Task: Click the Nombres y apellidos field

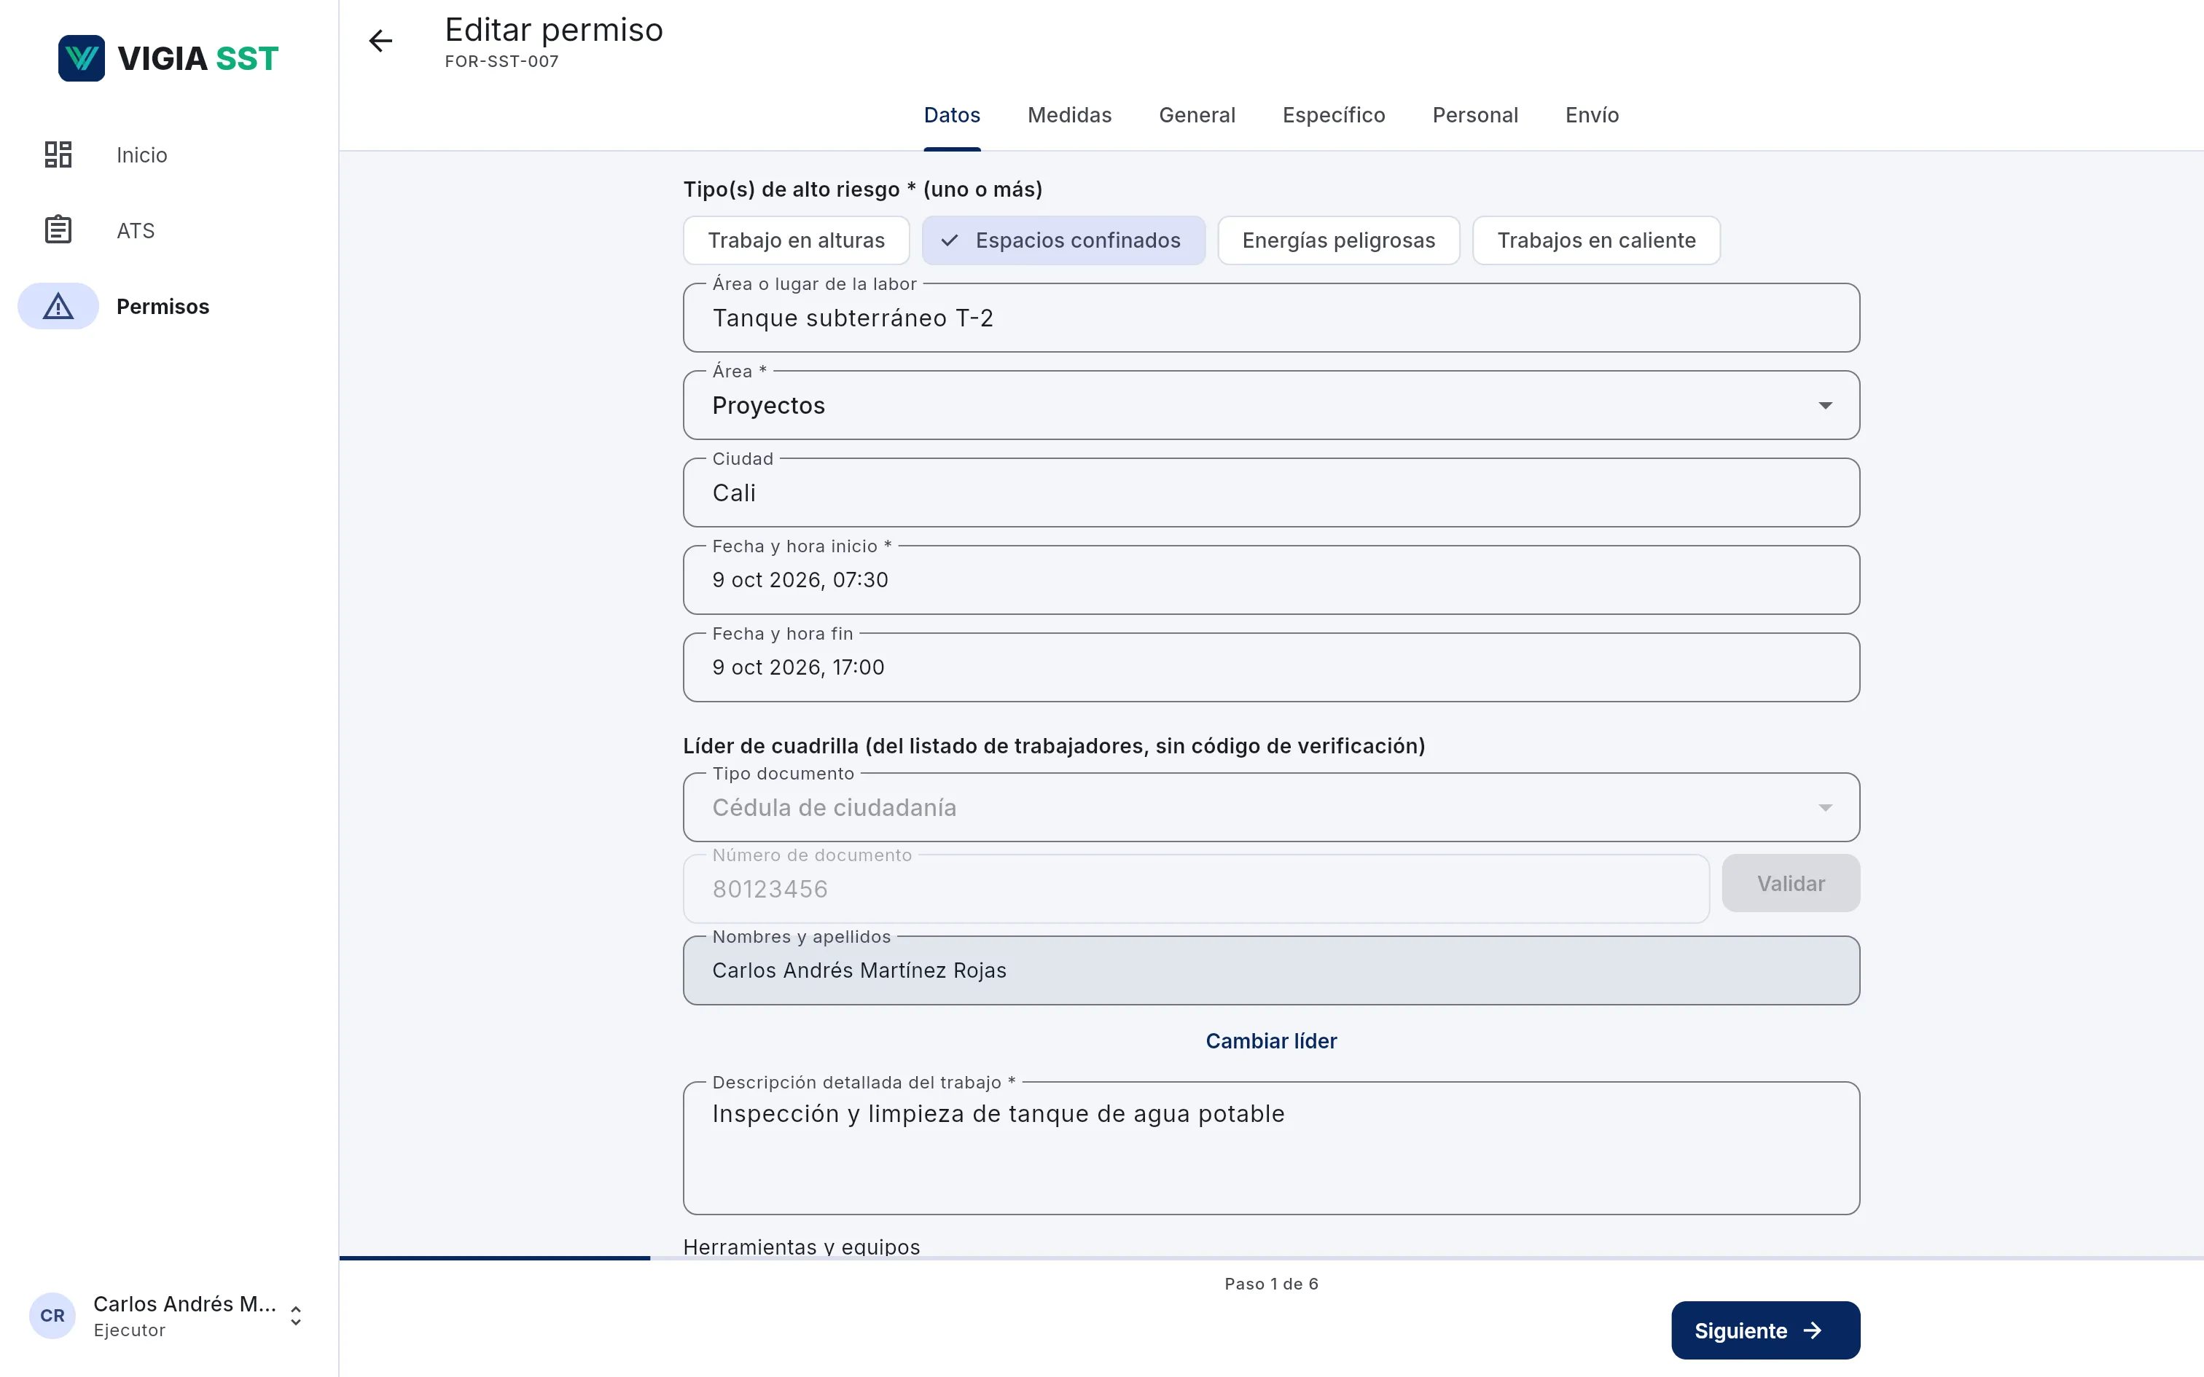Action: click(x=1270, y=970)
